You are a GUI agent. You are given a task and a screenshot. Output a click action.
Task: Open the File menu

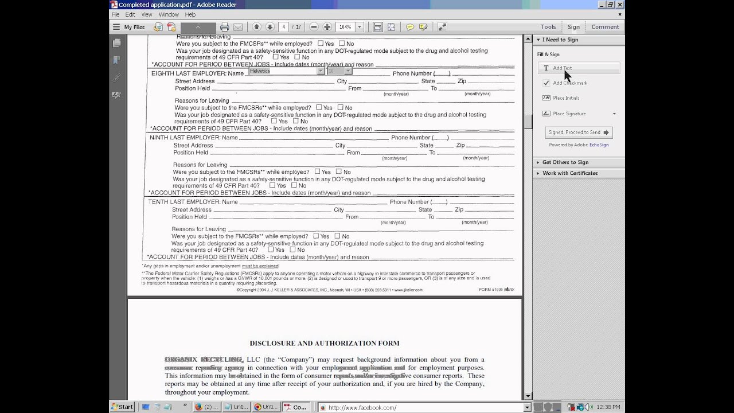click(115, 14)
